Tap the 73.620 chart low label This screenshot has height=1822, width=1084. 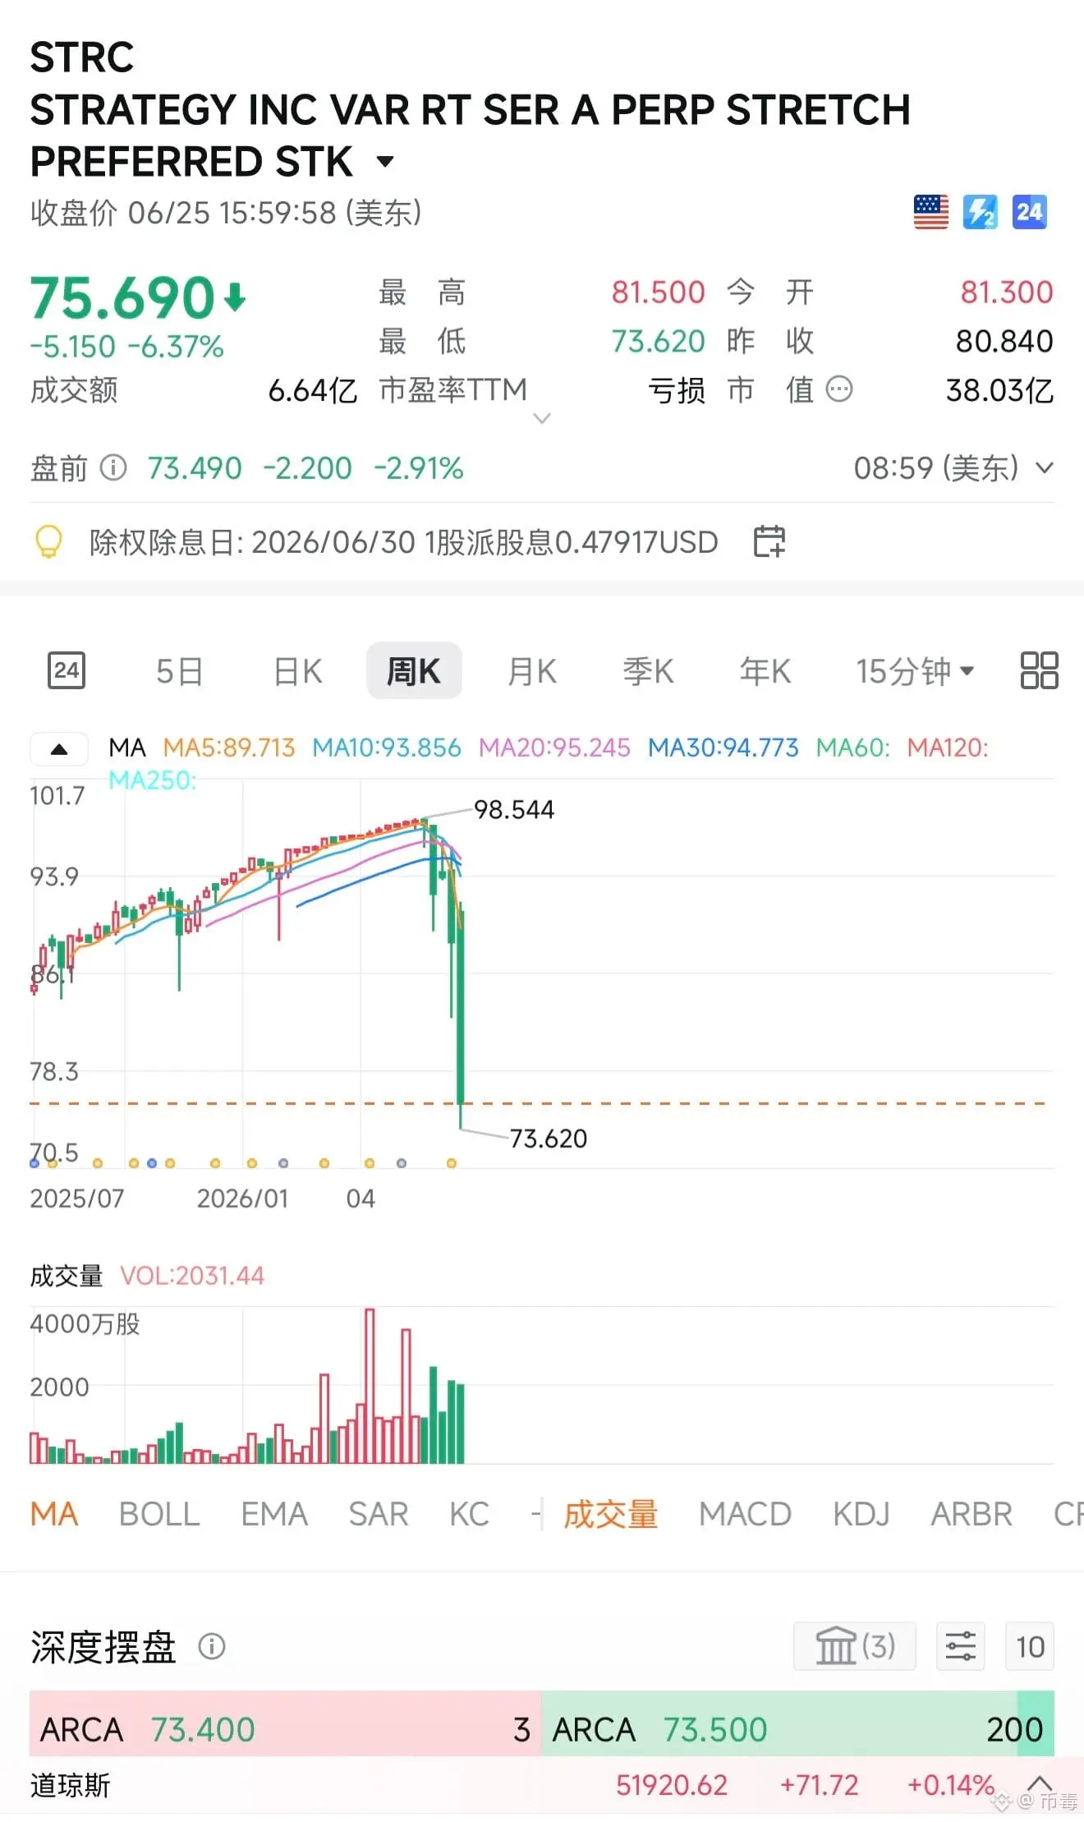coord(549,1138)
